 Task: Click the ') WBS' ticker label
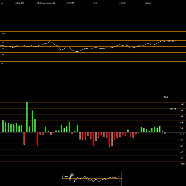[x=122, y=3]
